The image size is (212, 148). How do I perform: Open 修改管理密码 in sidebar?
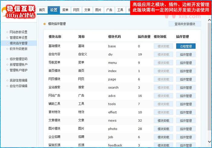(x=18, y=59)
